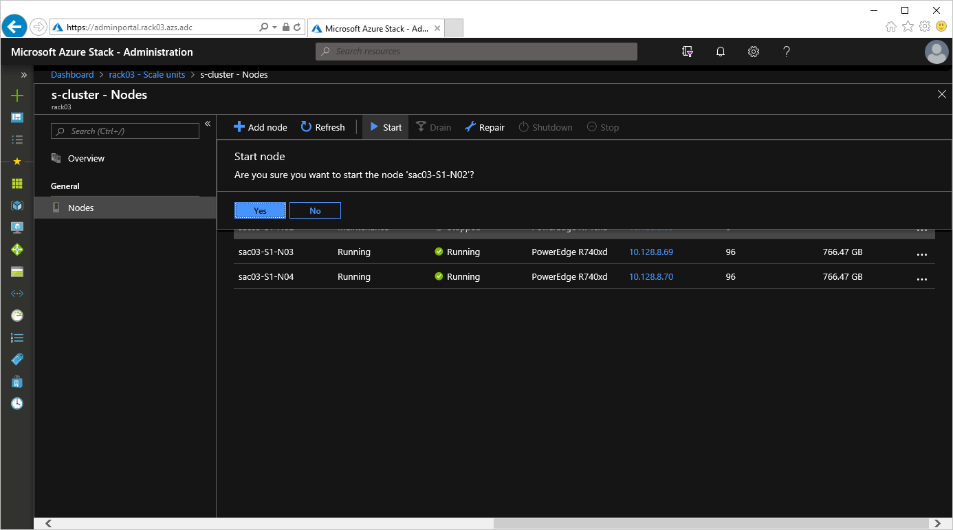Click the green stacked bars sidebar icon

(17, 272)
